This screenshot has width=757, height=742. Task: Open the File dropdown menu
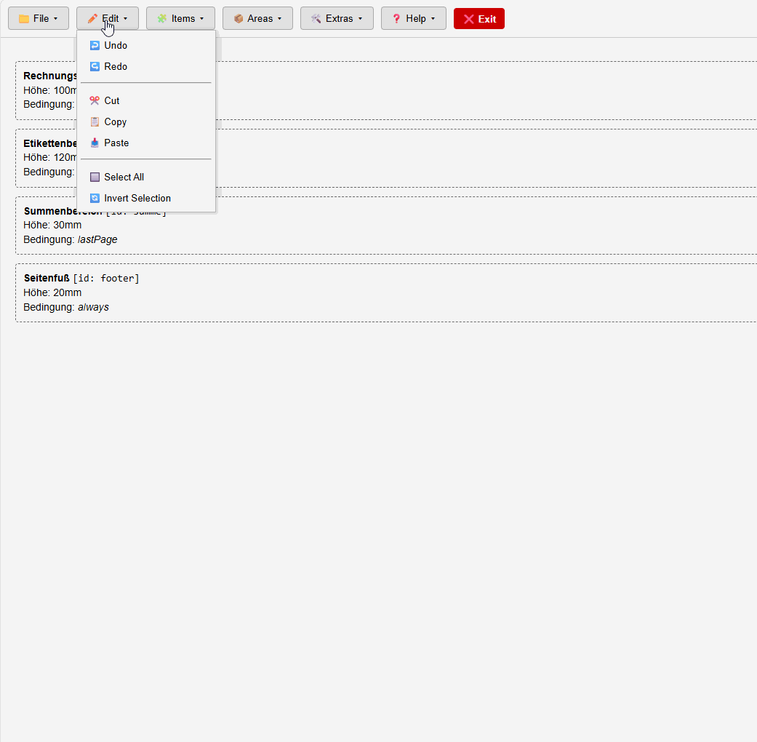38,18
